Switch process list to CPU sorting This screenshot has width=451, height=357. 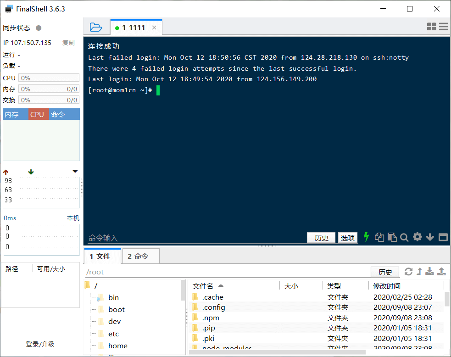coord(37,114)
